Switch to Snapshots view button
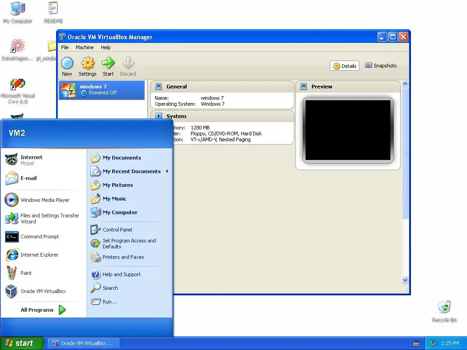The width and height of the screenshot is (467, 350). coord(381,66)
